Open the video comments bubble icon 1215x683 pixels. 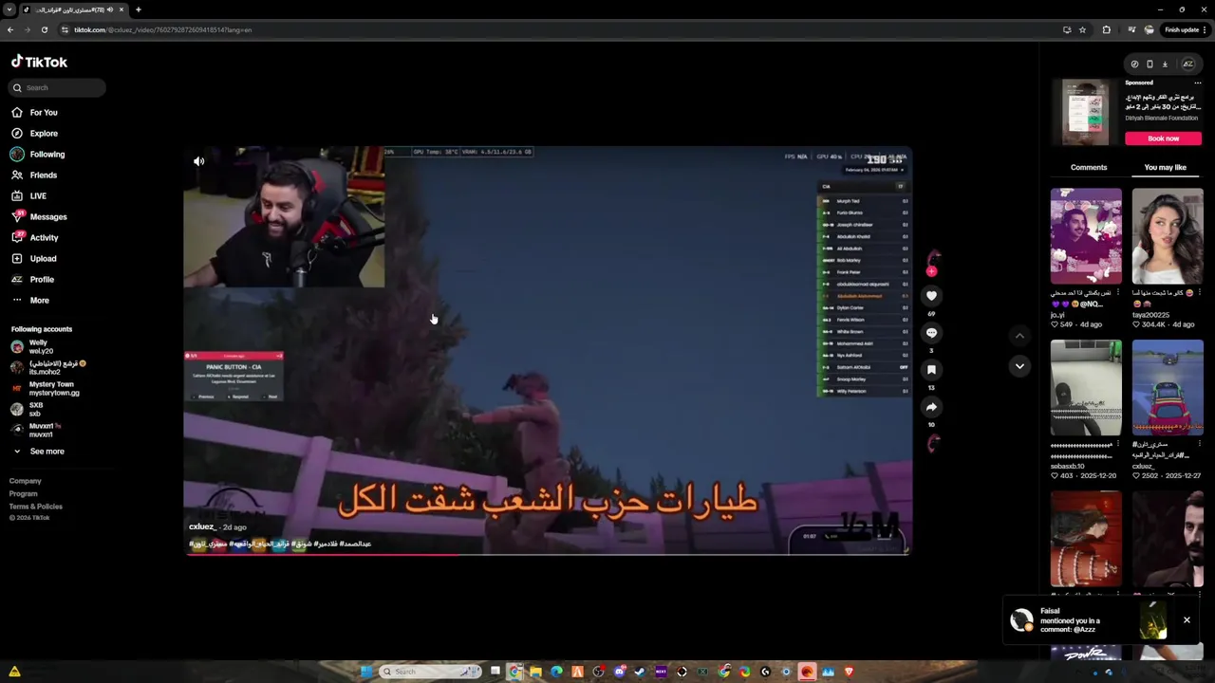click(931, 333)
